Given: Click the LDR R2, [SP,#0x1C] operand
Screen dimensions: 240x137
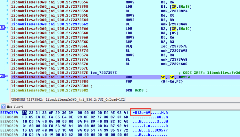Looking at the screenshot, I should pyautogui.click(x=176, y=29).
